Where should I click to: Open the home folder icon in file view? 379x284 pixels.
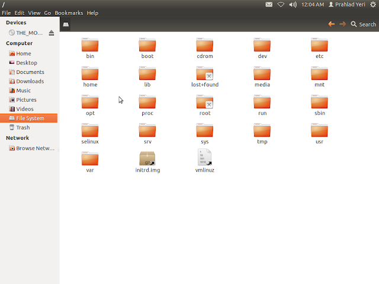[90, 73]
